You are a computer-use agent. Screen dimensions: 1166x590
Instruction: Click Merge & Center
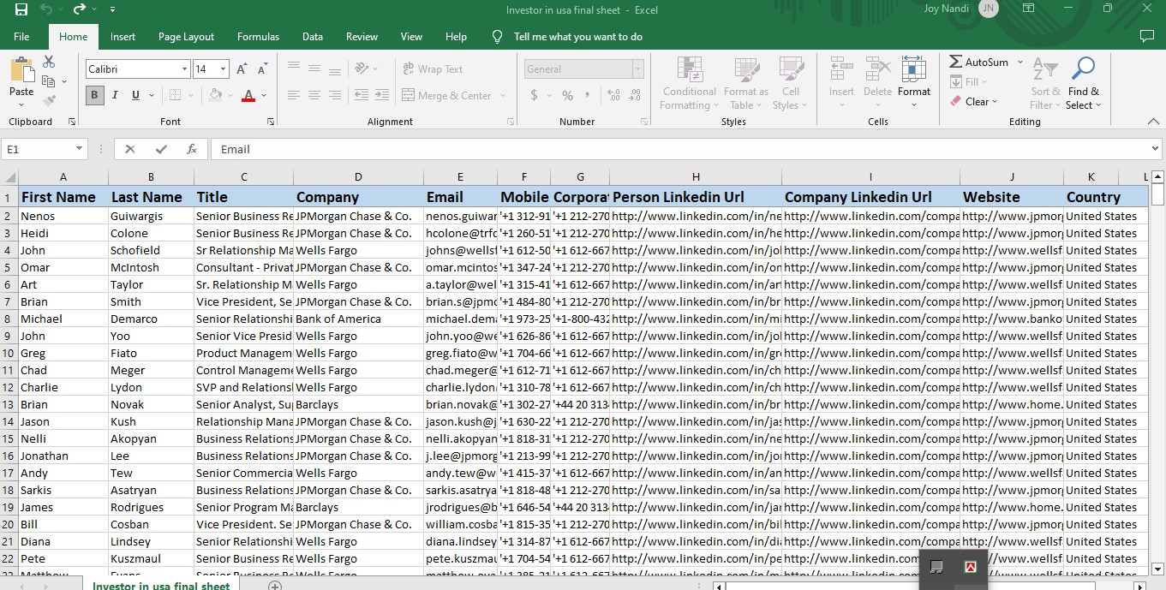[x=455, y=95]
